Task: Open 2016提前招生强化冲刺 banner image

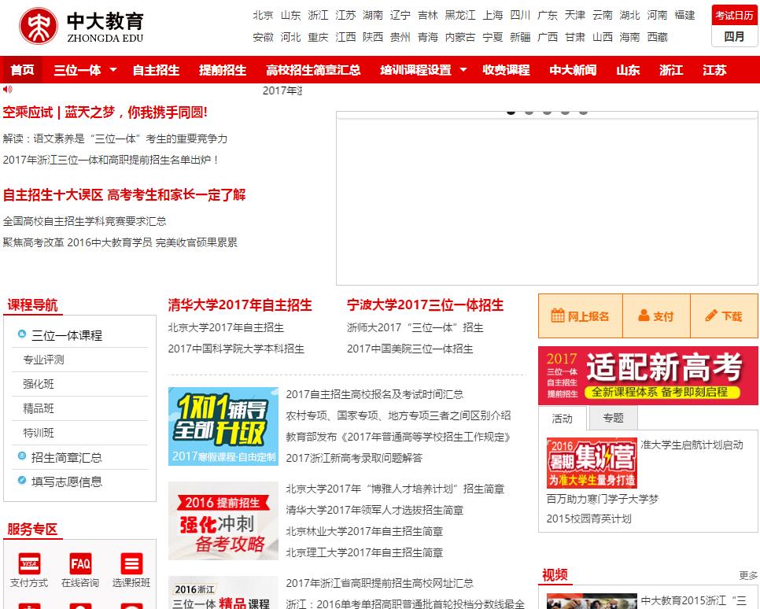Action: pos(223,521)
